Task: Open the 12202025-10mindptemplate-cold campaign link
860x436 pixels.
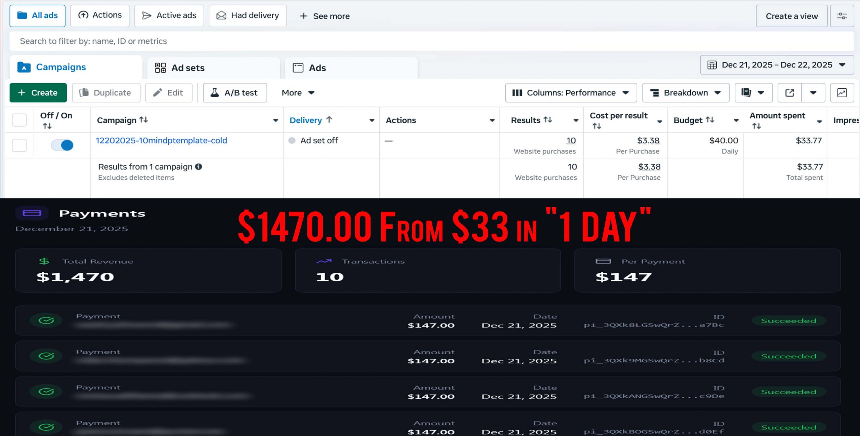Action: point(161,140)
